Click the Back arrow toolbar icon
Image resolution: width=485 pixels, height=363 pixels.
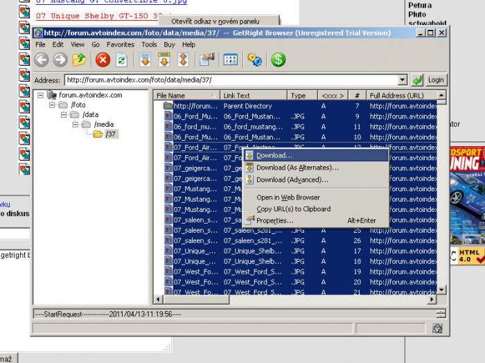point(42,60)
